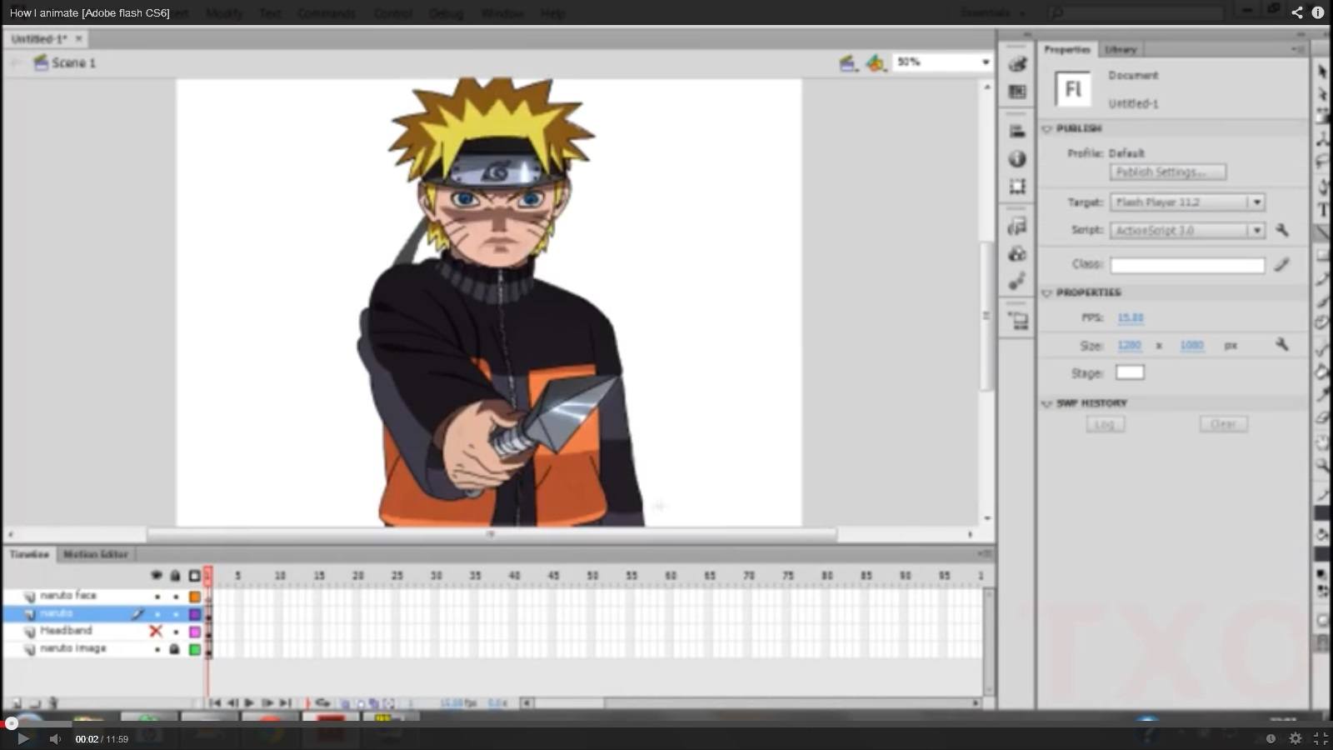This screenshot has width=1333, height=750.
Task: Click the Scene 1 icon in edit bar
Action: click(40, 62)
